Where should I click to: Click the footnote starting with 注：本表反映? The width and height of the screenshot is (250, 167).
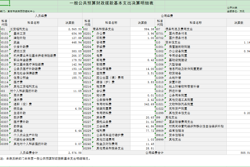pyautogui.click(x=45, y=159)
